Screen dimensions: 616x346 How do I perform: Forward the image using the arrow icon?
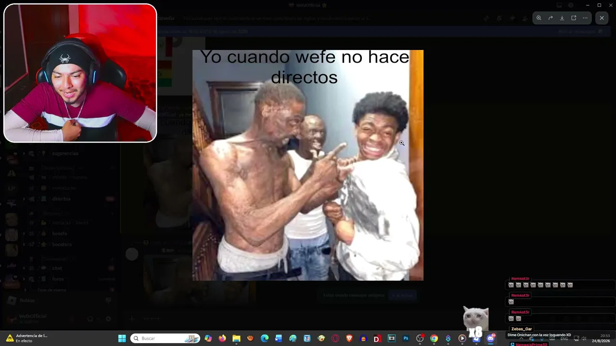pyautogui.click(x=551, y=18)
